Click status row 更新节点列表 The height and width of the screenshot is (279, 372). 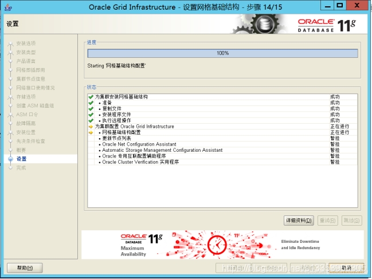click(222, 138)
